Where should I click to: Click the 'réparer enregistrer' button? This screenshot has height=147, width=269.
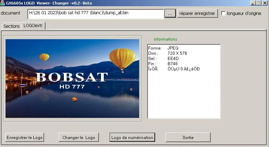tap(197, 14)
